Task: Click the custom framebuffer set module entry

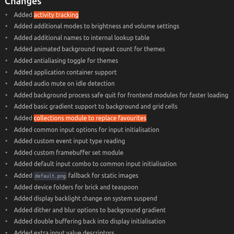Action: coord(69,153)
